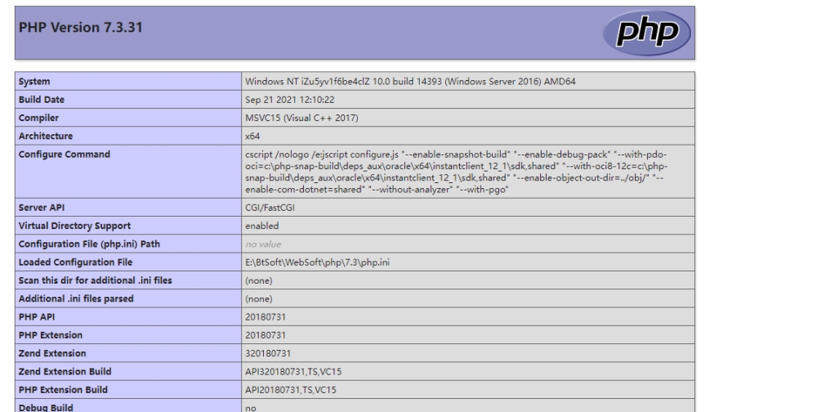817x412 pixels.
Task: Select the italic 'no value' text
Action: coord(263,244)
